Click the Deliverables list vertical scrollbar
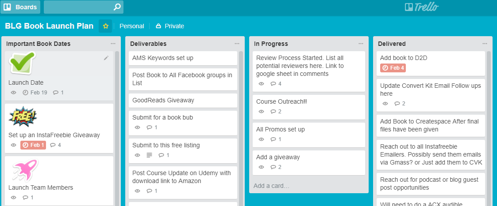497x206 pixels. pyautogui.click(x=241, y=127)
